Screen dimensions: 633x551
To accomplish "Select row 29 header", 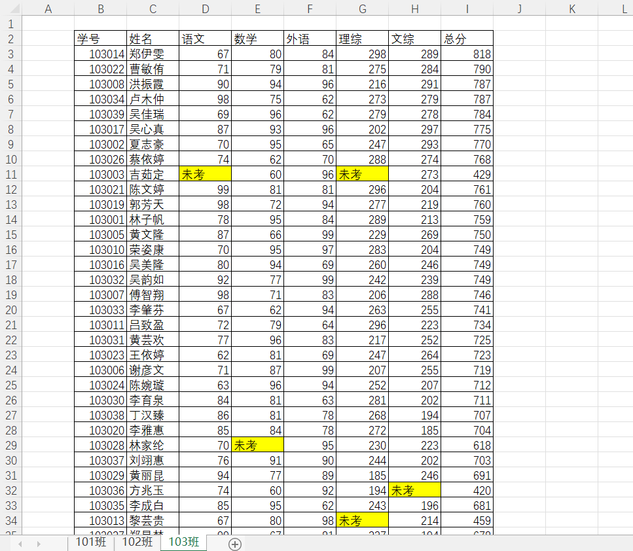I will 11,445.
